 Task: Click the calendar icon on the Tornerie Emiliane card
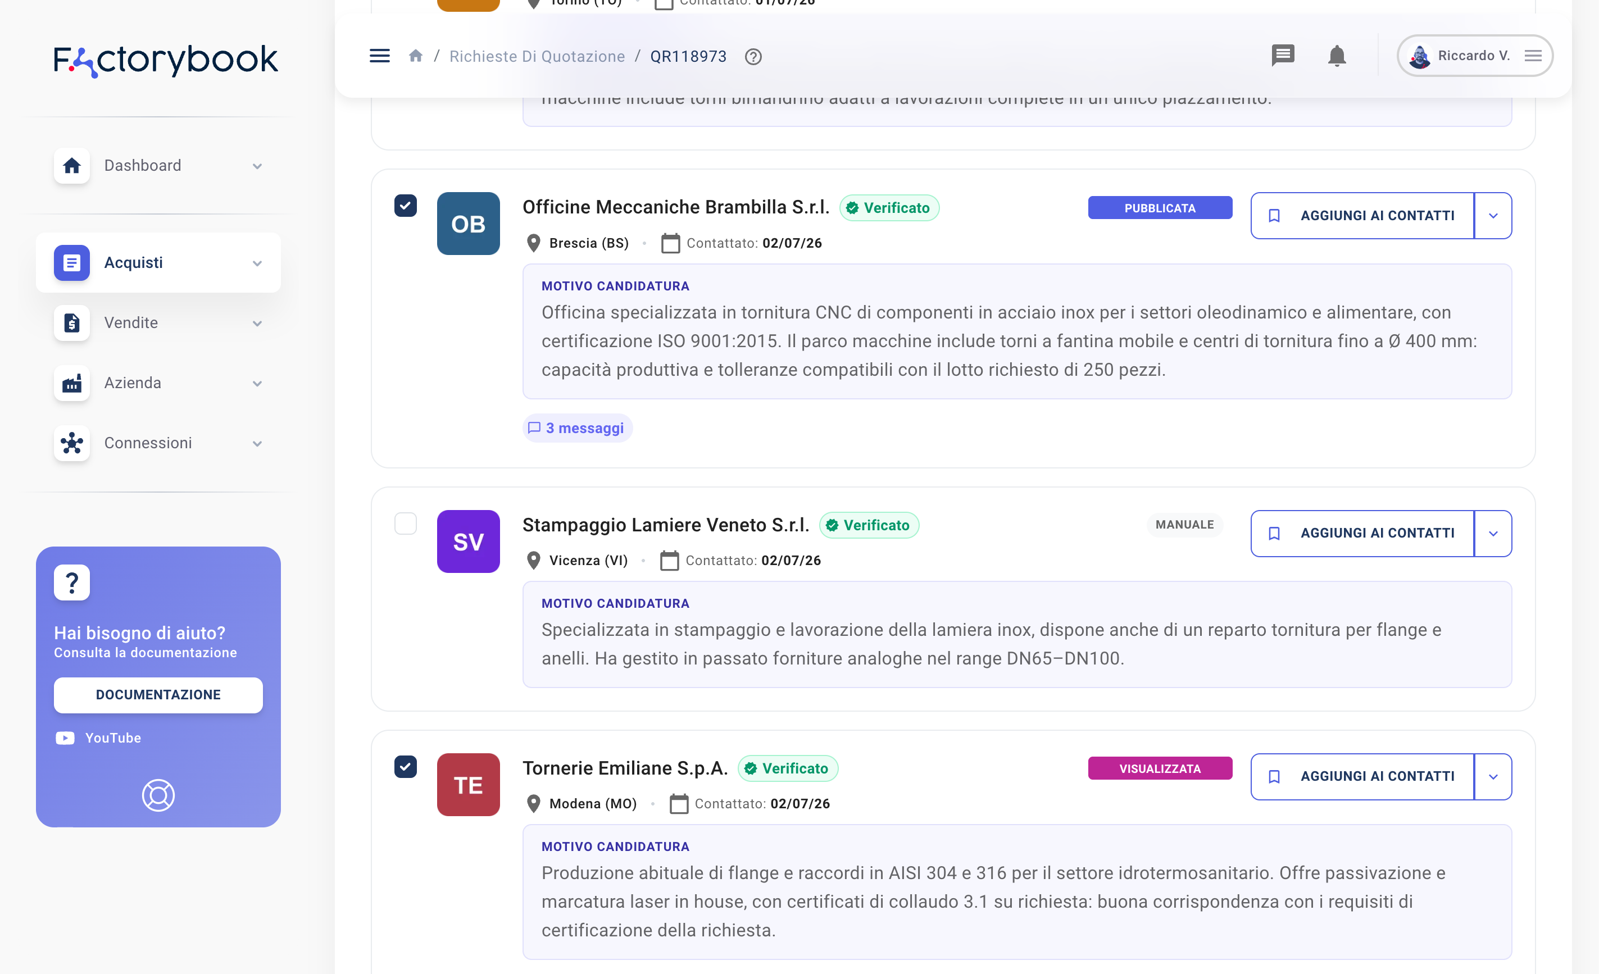point(679,803)
